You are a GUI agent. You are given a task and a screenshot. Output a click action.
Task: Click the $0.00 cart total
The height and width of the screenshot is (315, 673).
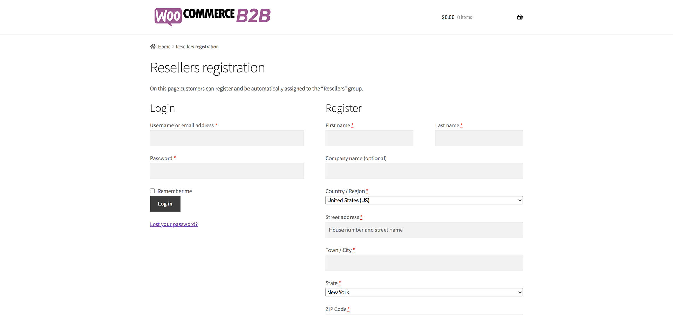(448, 17)
